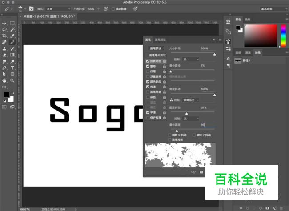Select the Pen tool
Screen dimensions: 289x211
[4, 68]
